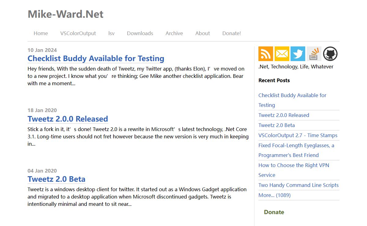367x226 pixels.
Task: Click the Mike-Ward.Net site title
Action: point(65,14)
